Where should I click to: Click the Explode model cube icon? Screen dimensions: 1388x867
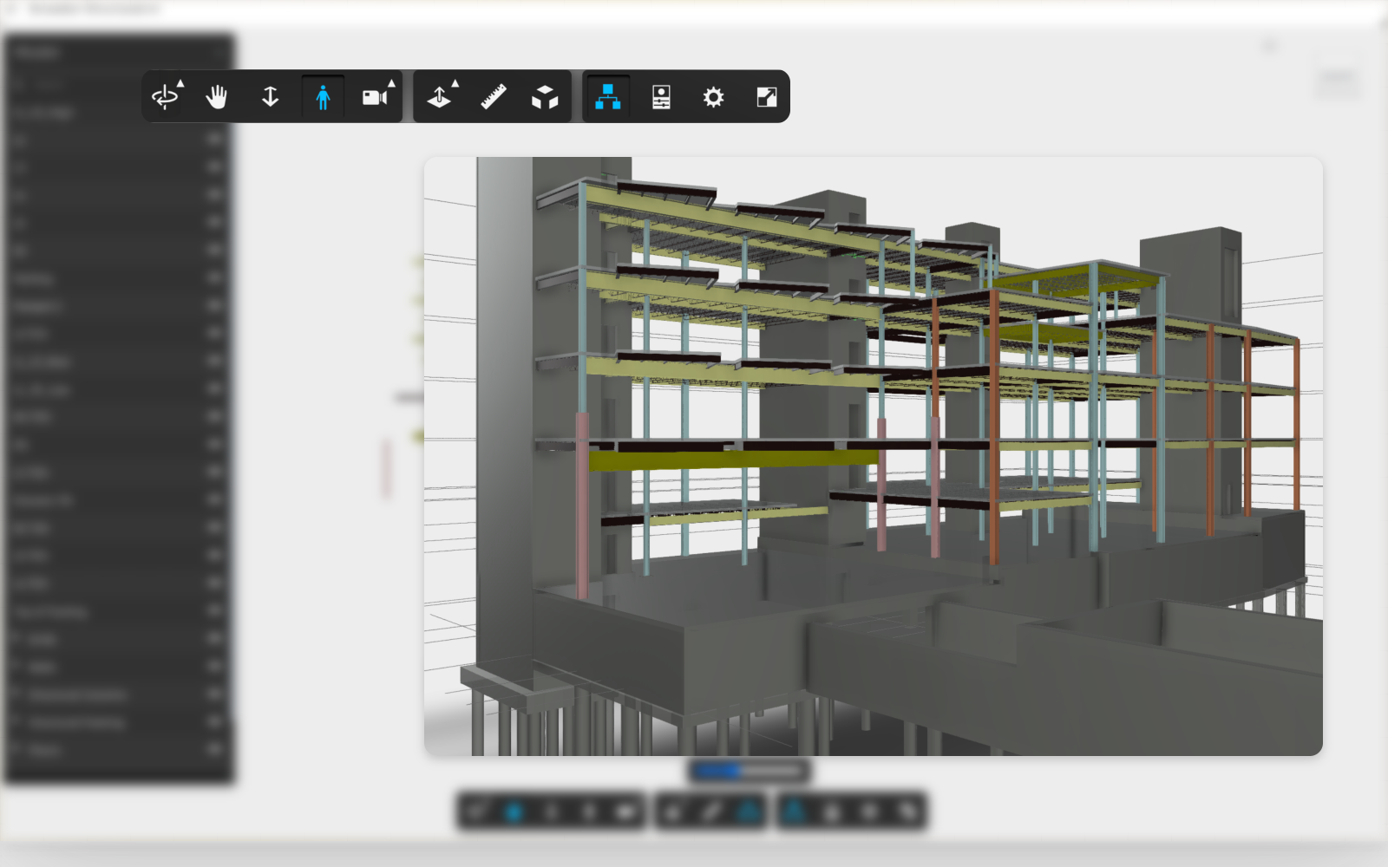pyautogui.click(x=545, y=96)
